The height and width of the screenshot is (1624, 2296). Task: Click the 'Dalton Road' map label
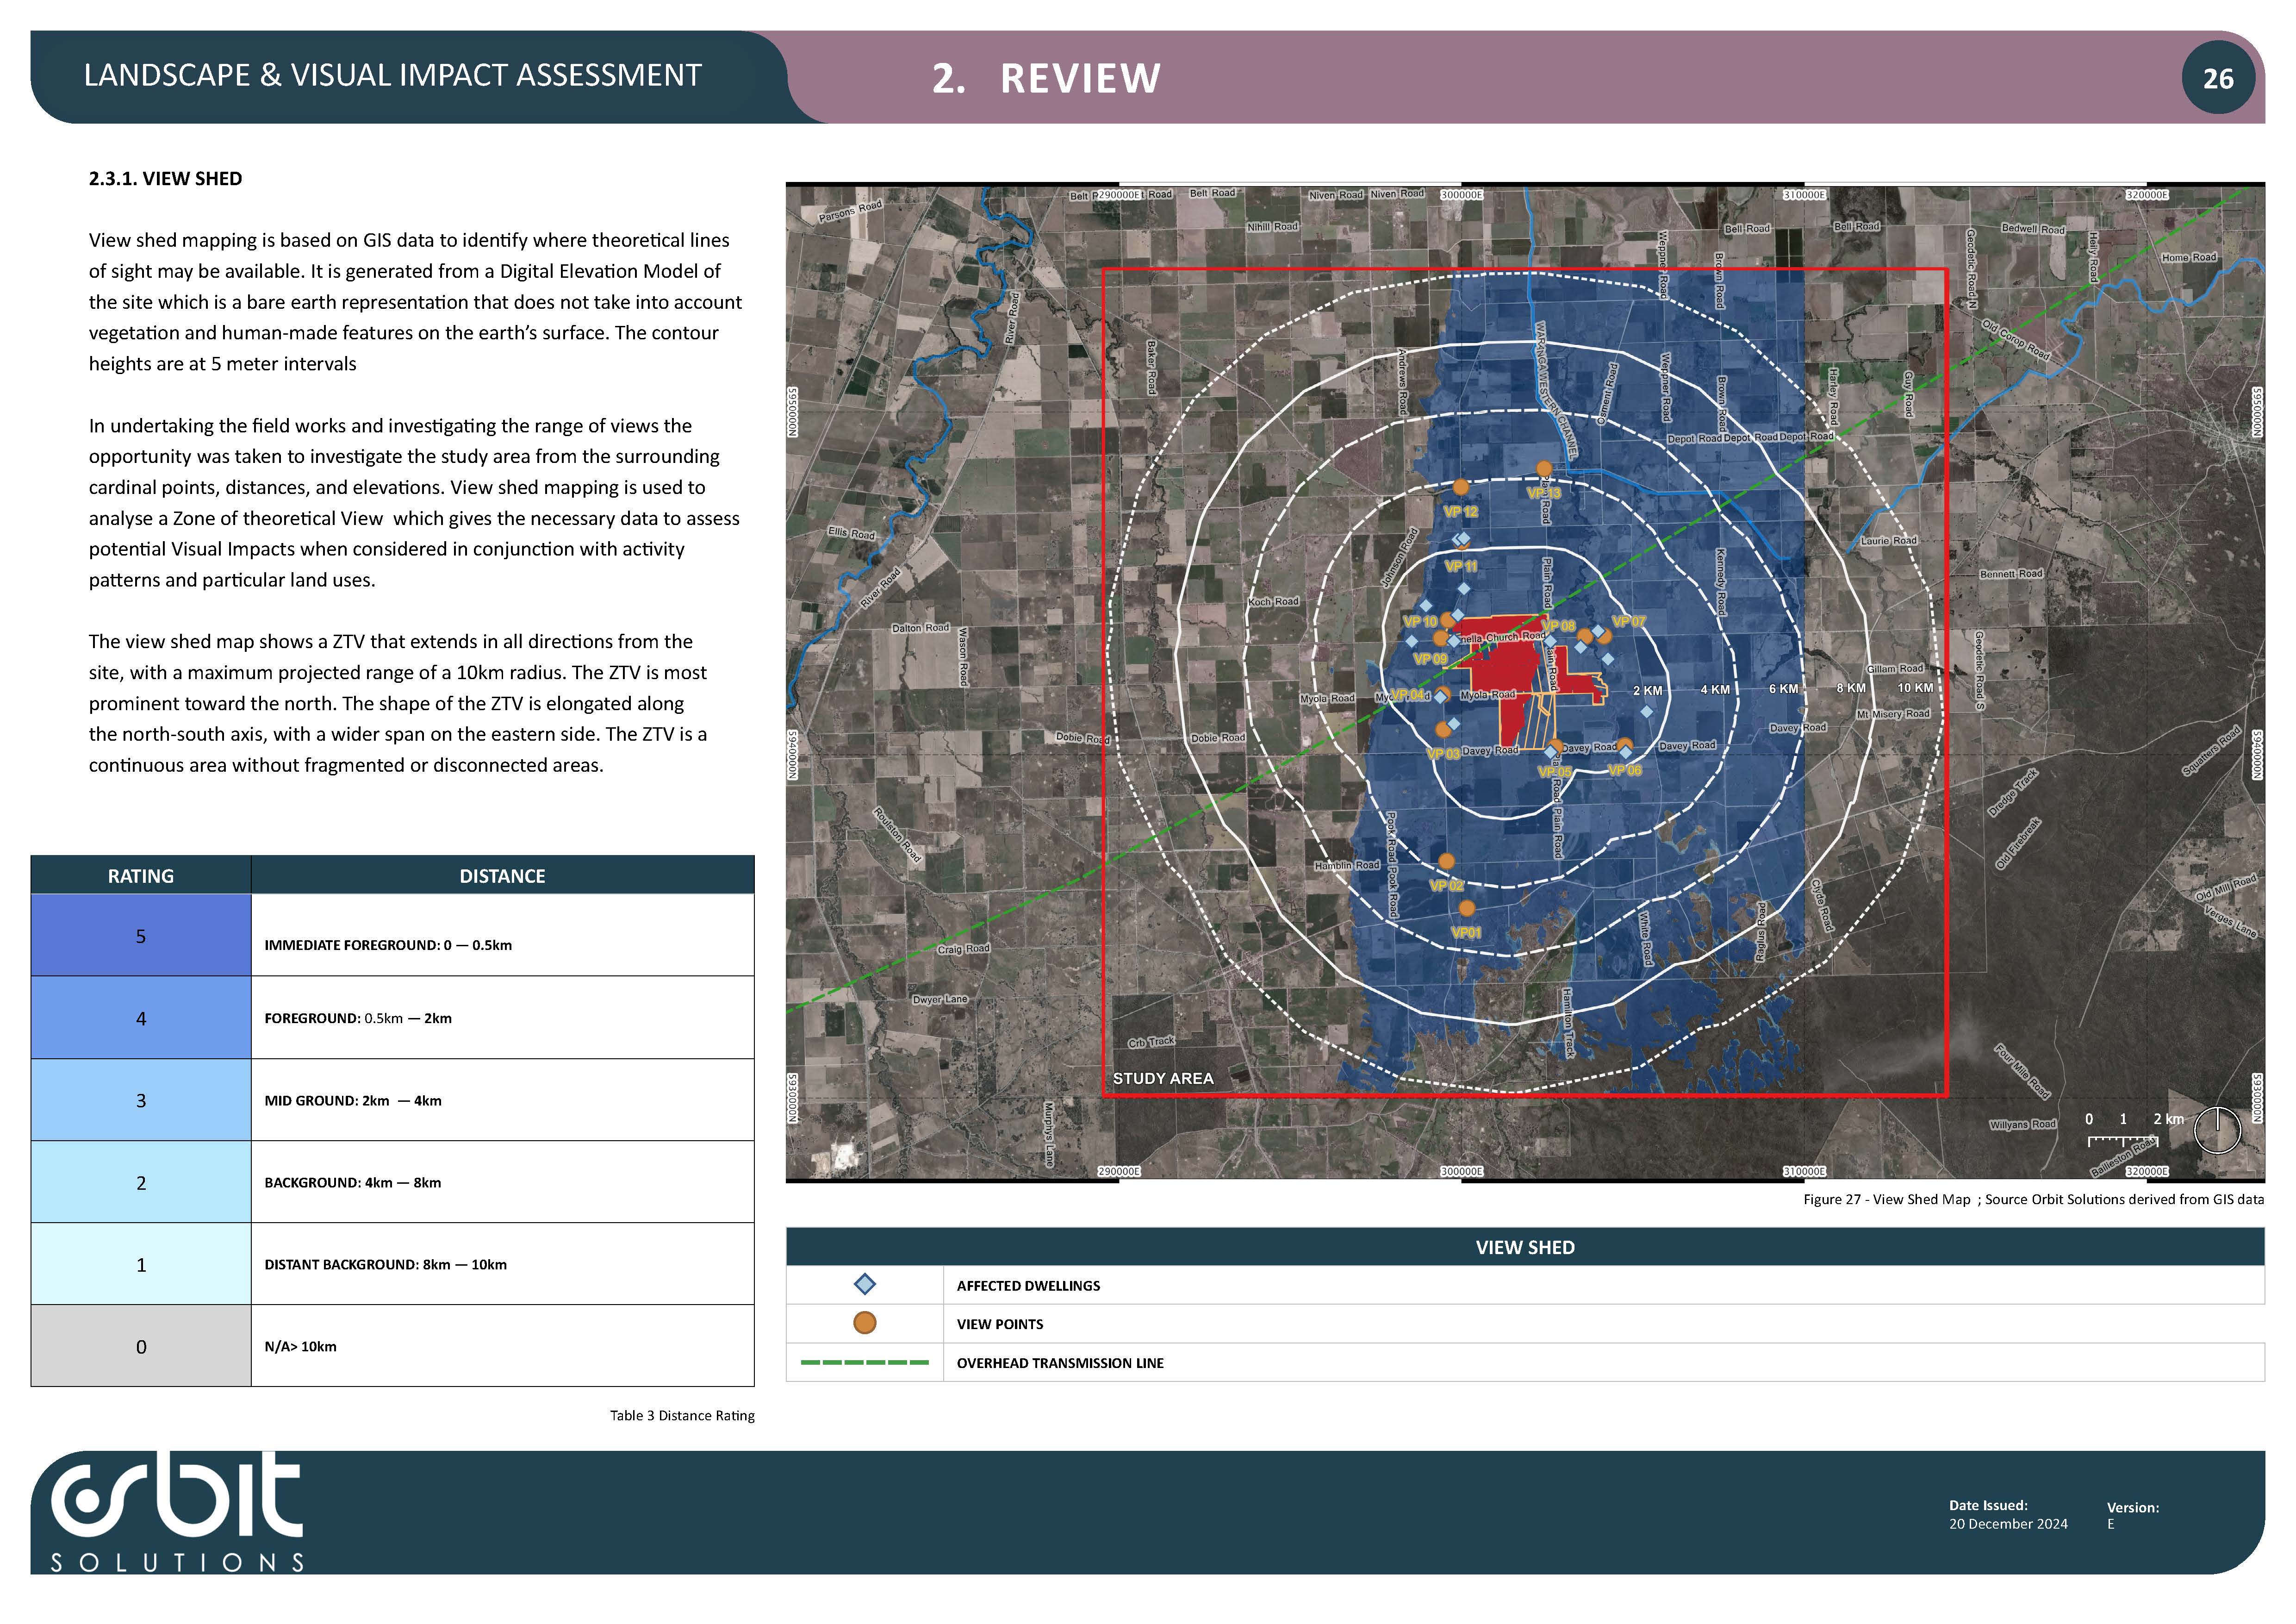click(920, 628)
